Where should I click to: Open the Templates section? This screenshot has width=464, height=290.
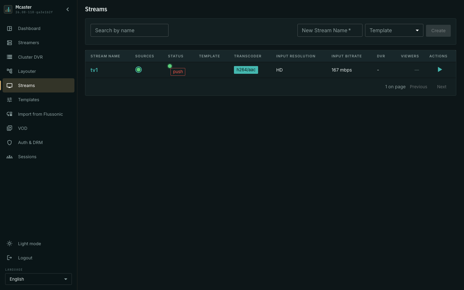click(x=38, y=100)
